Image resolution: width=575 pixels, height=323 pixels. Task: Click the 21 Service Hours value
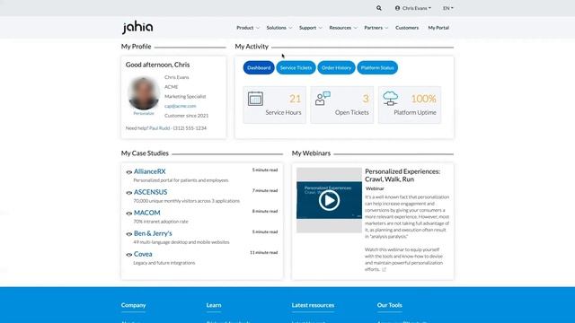pos(295,99)
